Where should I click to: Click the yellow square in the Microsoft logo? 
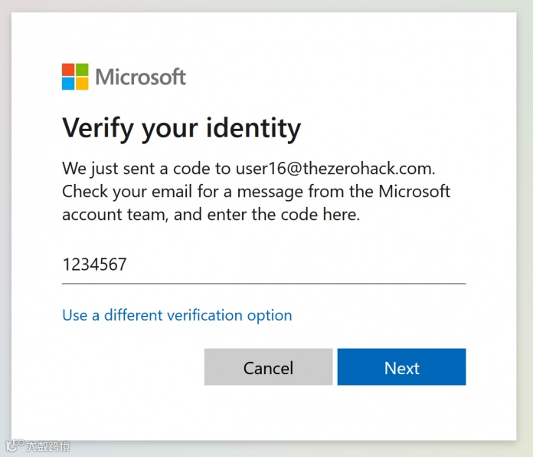(x=82, y=84)
